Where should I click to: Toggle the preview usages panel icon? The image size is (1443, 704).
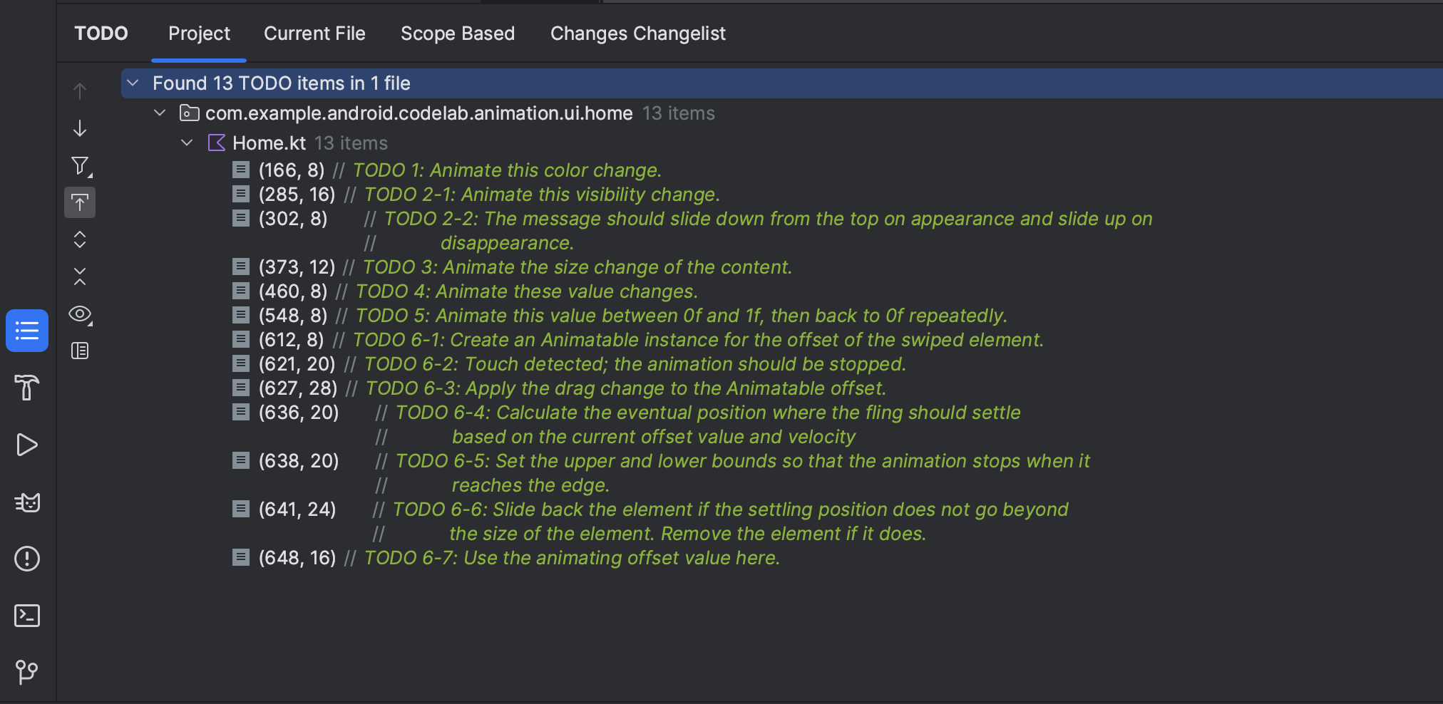point(80,351)
